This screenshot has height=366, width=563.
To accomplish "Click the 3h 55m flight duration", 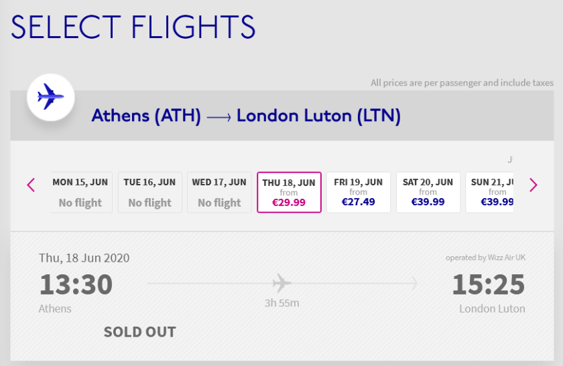I will click(281, 303).
